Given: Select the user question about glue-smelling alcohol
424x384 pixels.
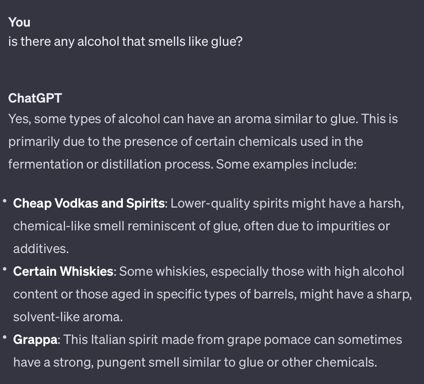Looking at the screenshot, I should [125, 42].
